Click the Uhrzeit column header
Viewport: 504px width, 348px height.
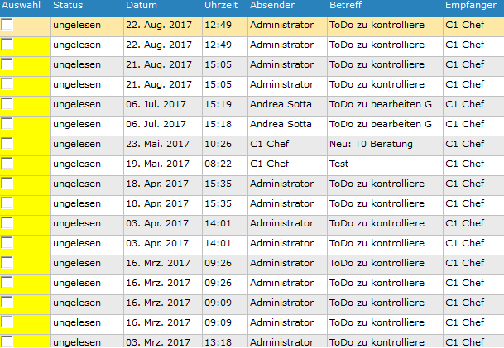click(x=221, y=5)
